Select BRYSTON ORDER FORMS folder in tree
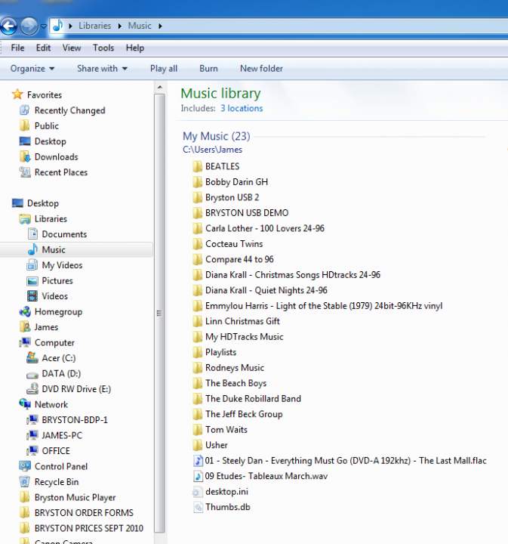This screenshot has width=508, height=544. pyautogui.click(x=84, y=513)
